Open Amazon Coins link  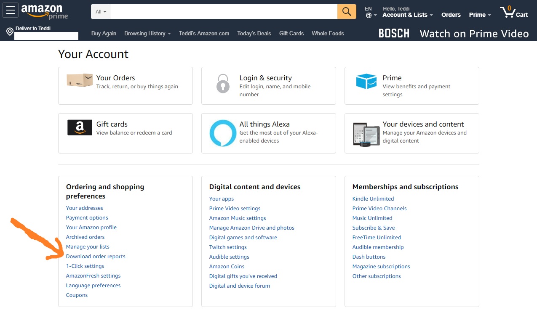coord(227,266)
